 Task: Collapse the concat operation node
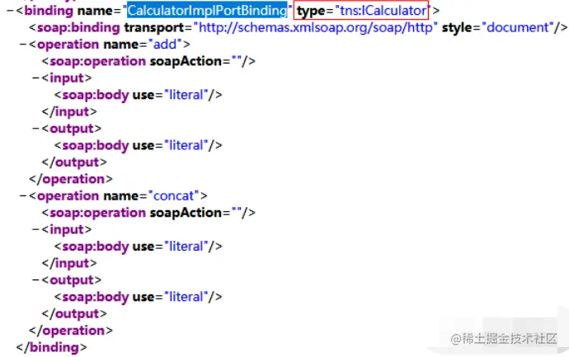point(23,196)
